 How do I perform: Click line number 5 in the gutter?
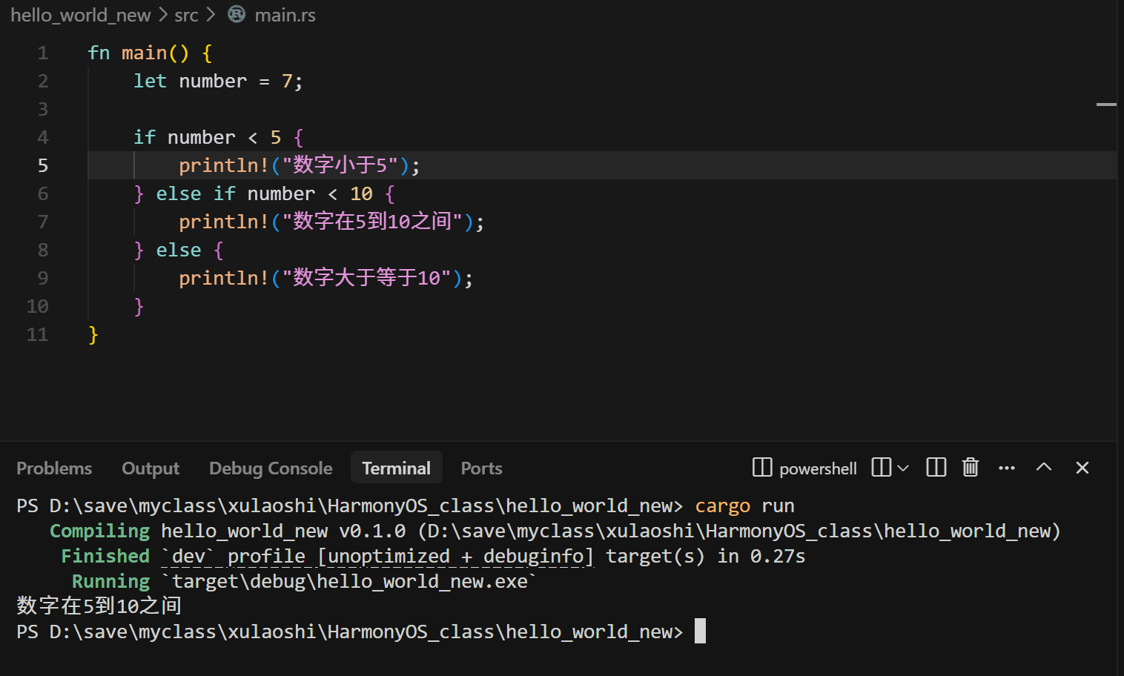coord(43,166)
